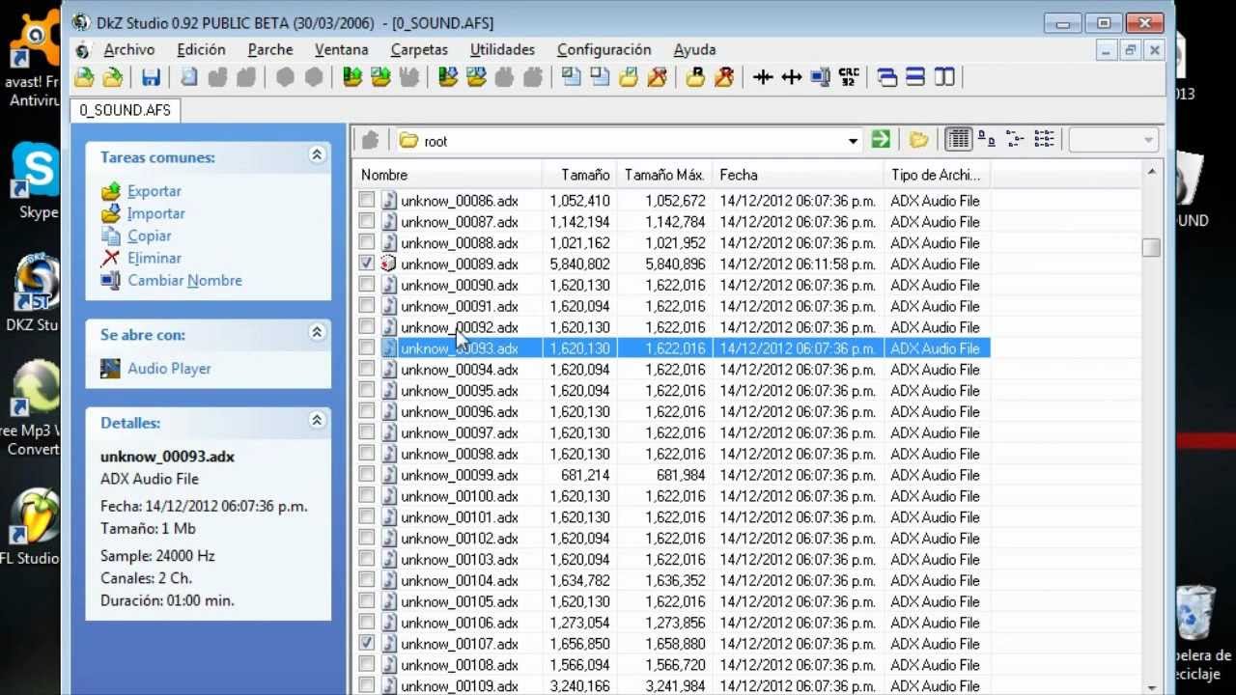Click the cascade windows toolbar icon

pos(886,77)
